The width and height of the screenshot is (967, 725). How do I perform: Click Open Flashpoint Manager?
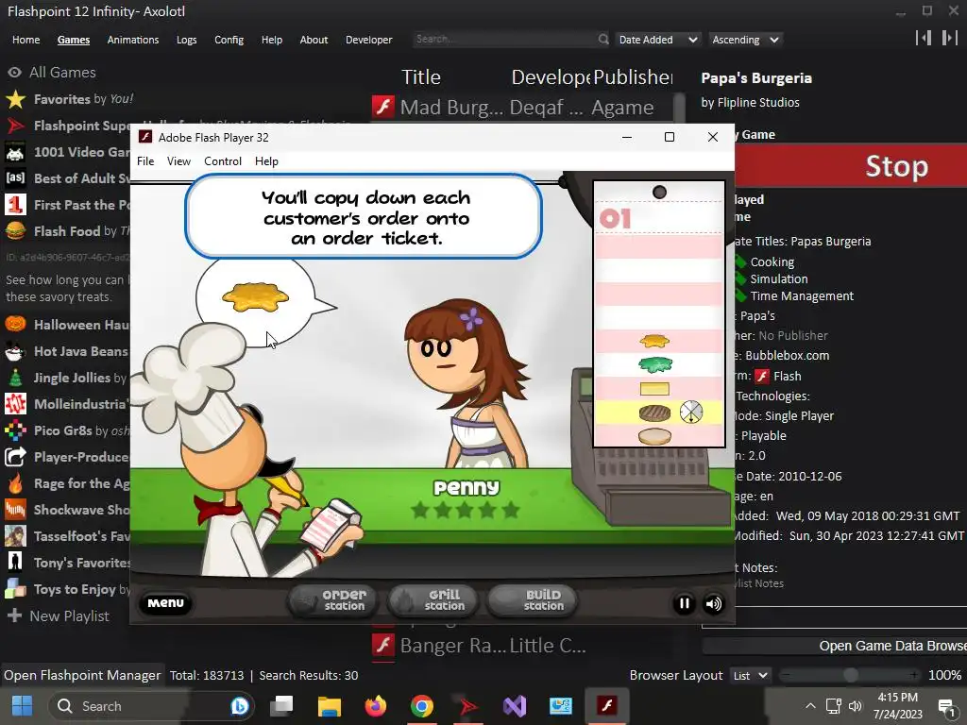coord(82,675)
